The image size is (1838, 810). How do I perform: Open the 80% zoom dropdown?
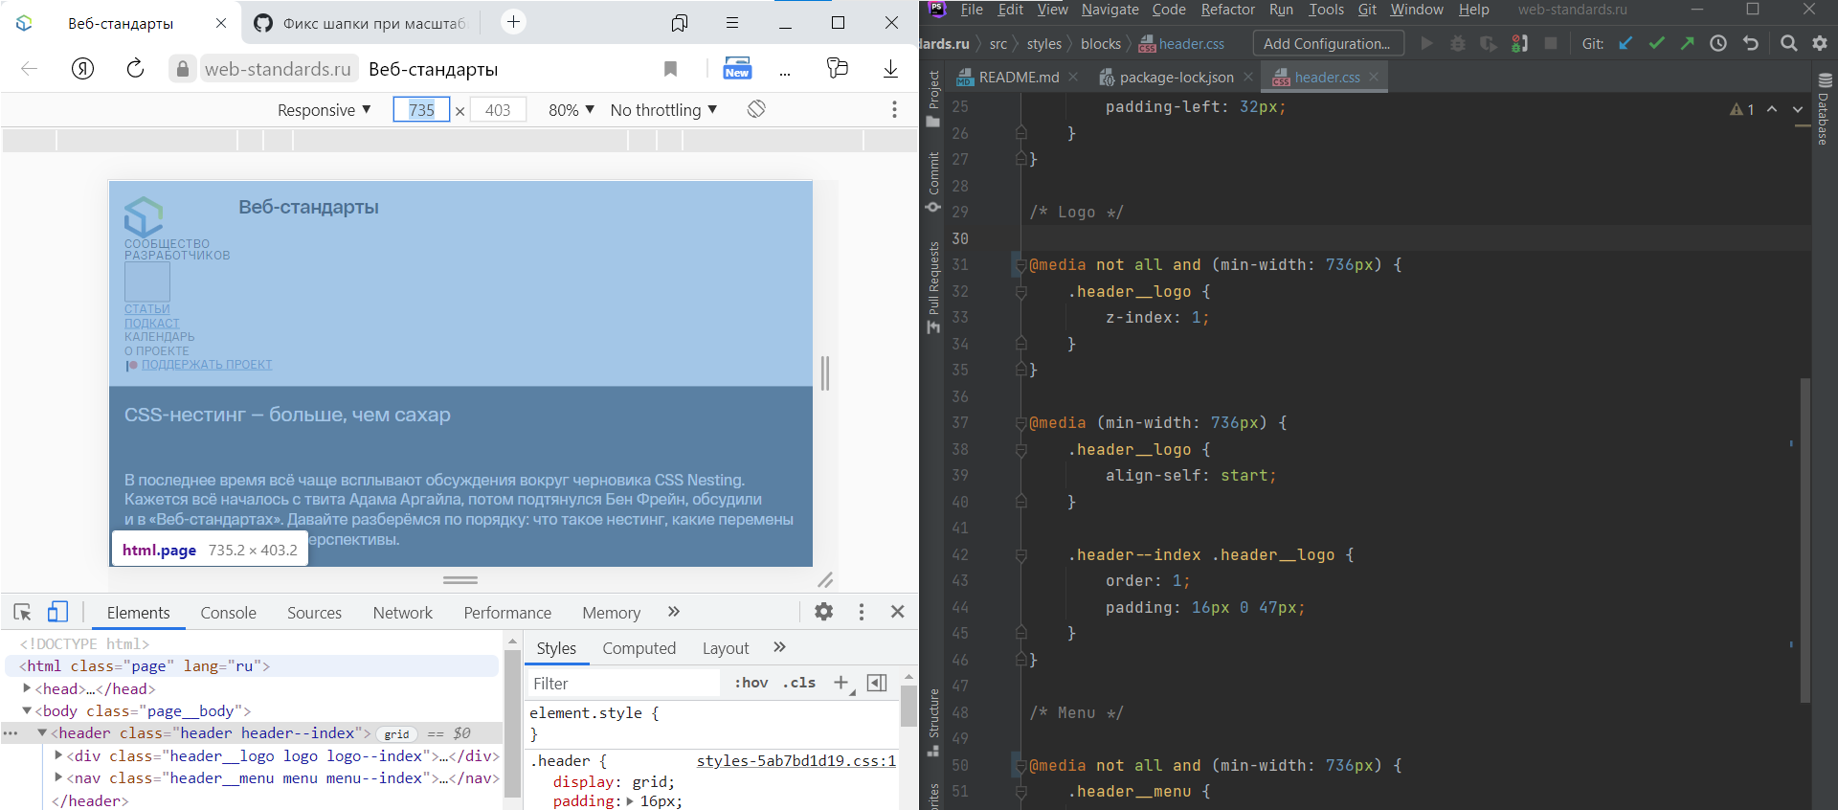point(572,110)
